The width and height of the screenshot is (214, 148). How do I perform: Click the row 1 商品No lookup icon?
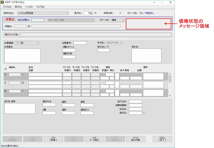tap(23, 74)
